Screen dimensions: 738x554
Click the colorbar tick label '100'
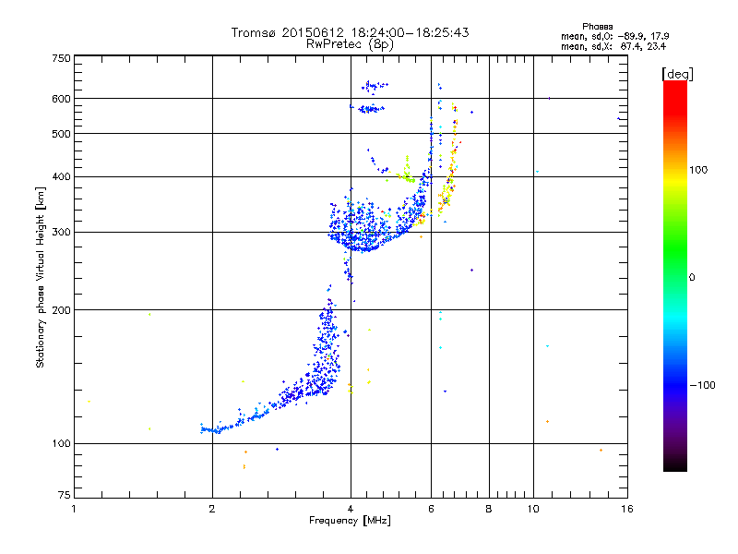coord(698,170)
